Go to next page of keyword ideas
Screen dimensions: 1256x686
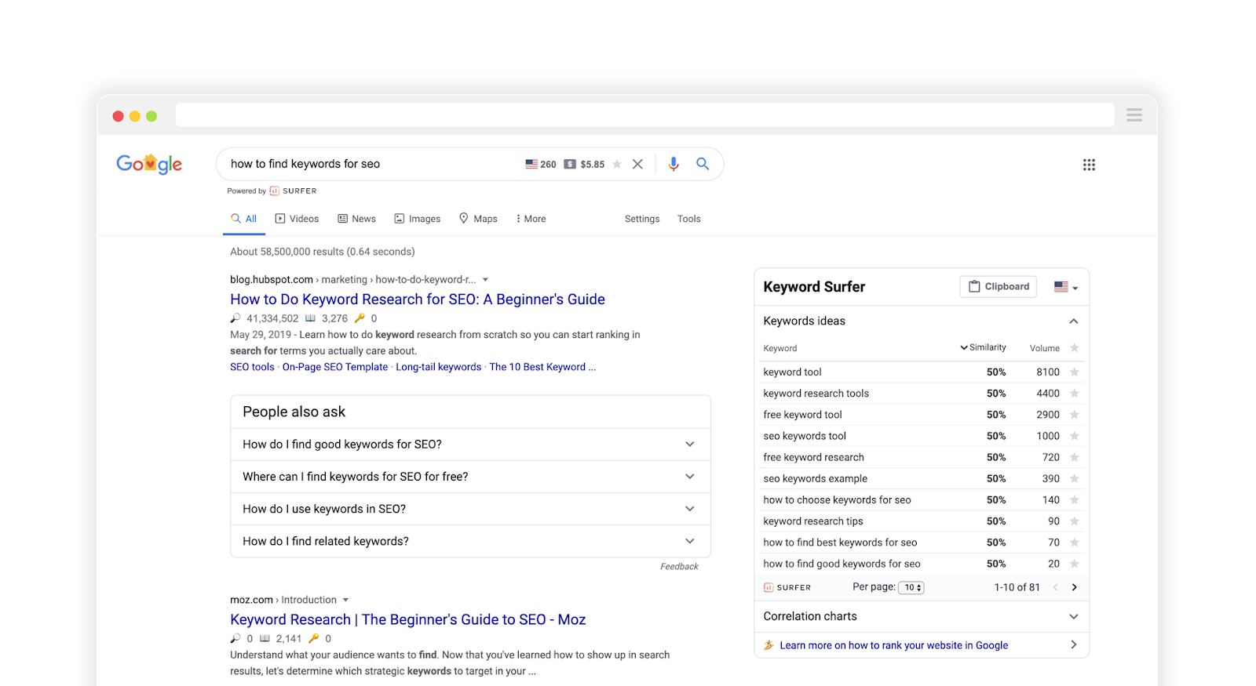point(1074,587)
